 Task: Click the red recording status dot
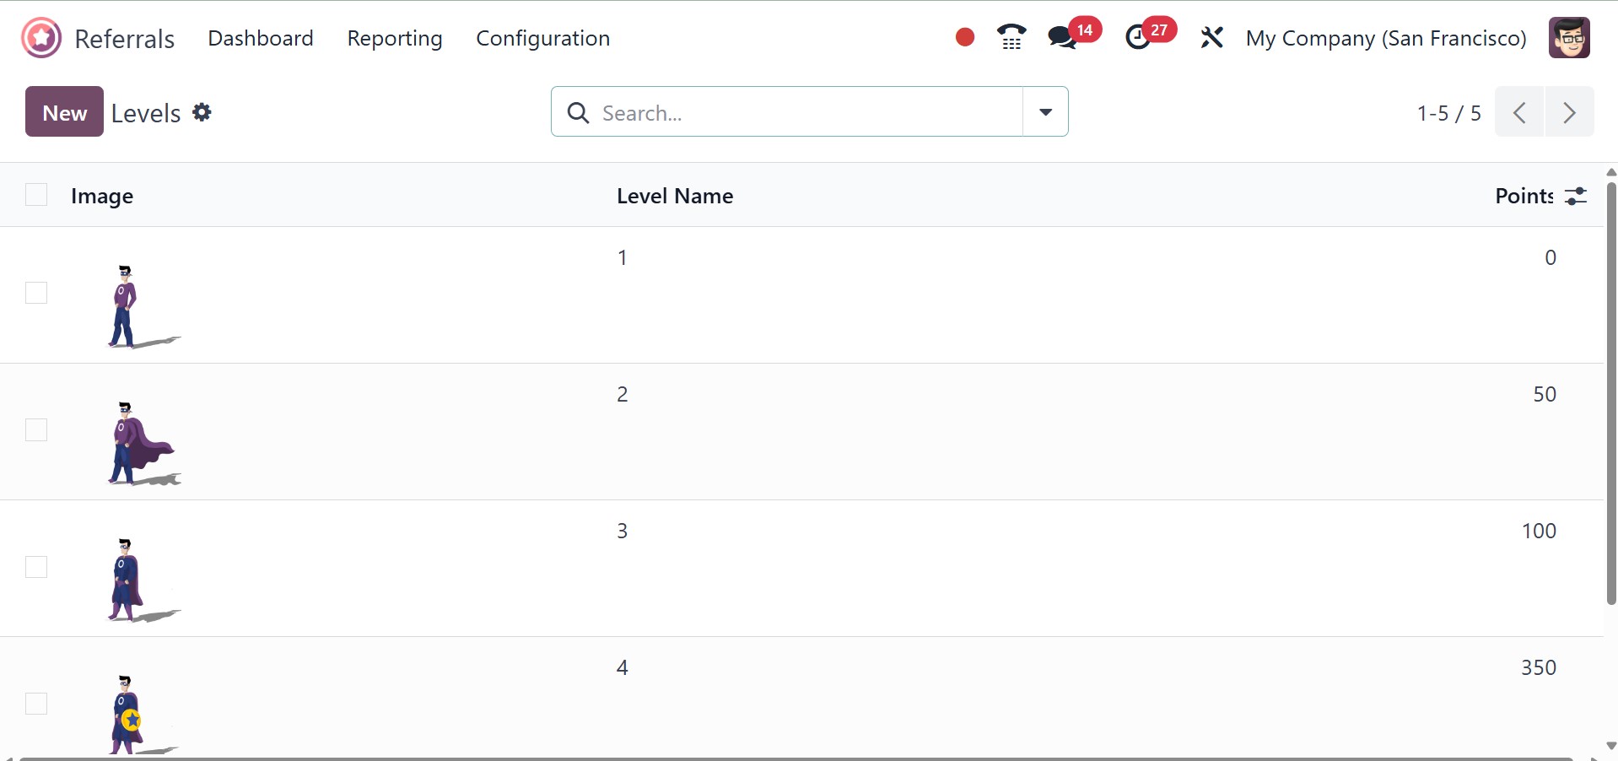(x=965, y=38)
